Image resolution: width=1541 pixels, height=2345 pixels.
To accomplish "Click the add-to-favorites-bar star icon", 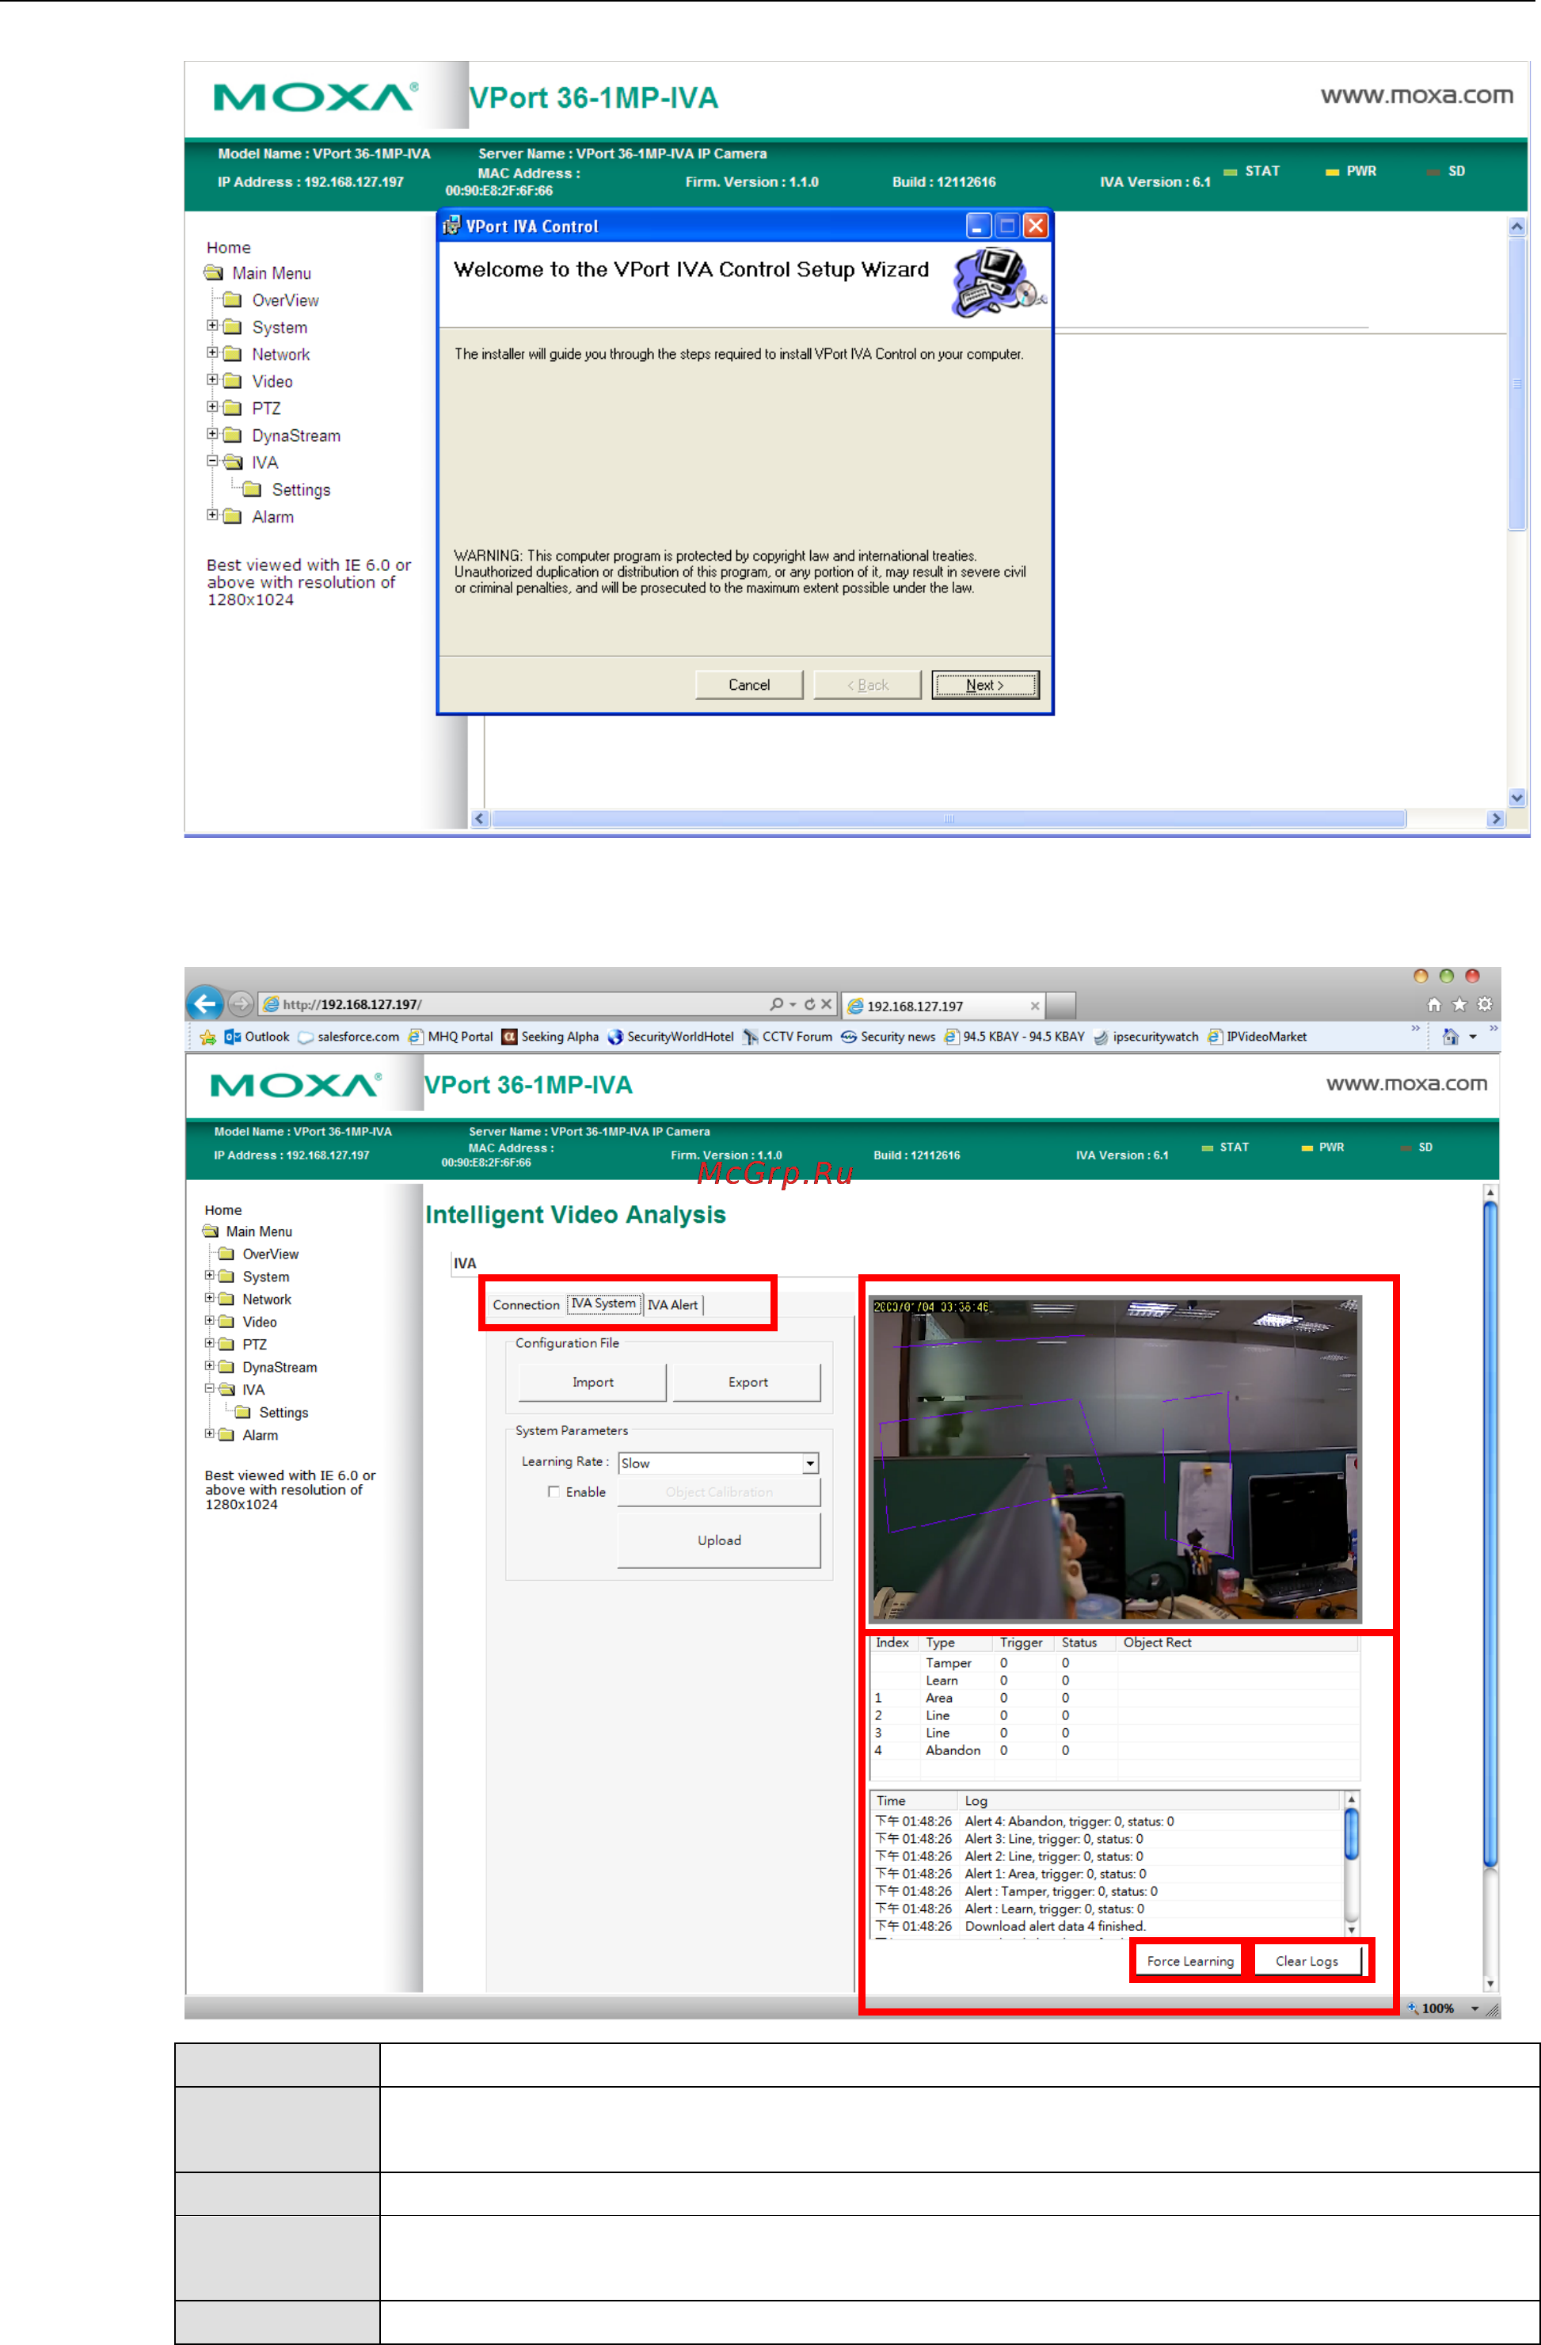I will pos(208,1037).
